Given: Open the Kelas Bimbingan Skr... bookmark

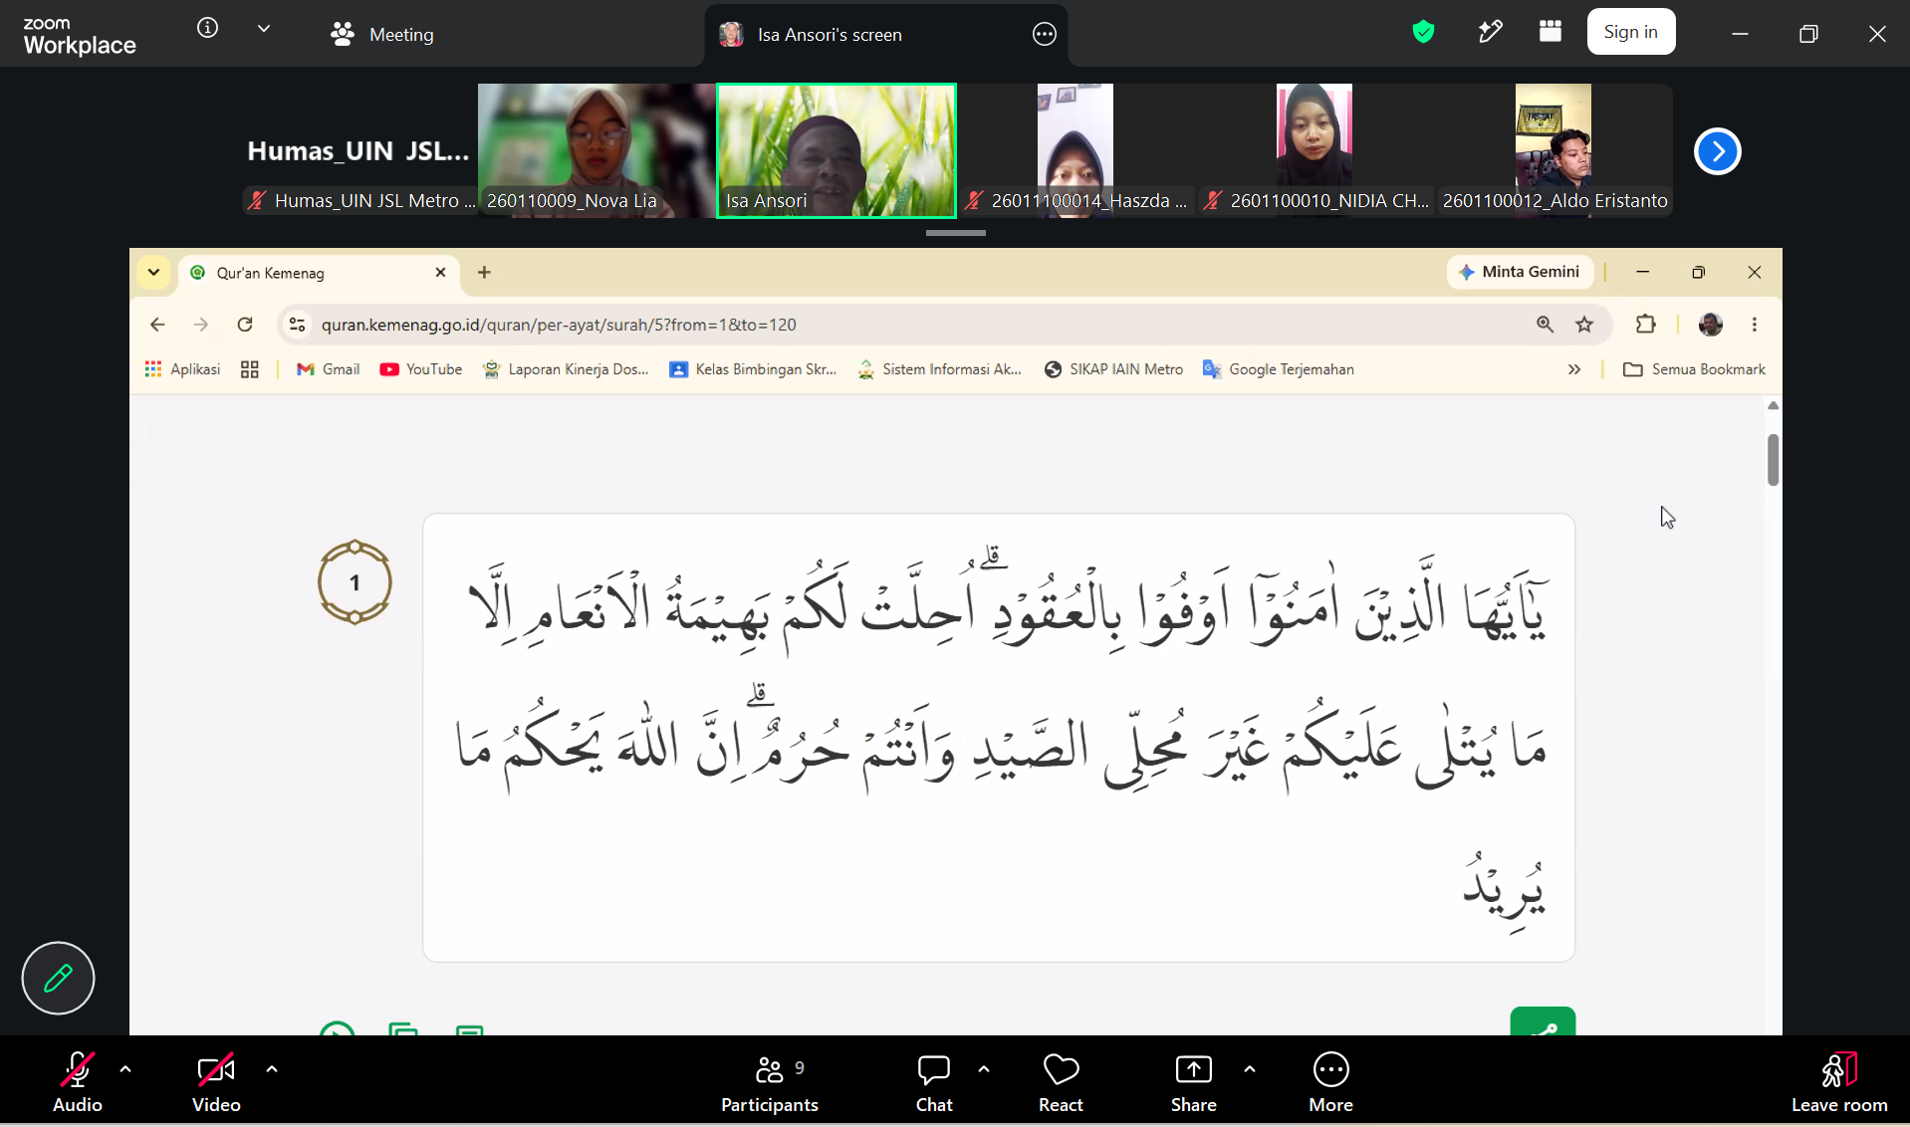Looking at the screenshot, I should [x=753, y=369].
